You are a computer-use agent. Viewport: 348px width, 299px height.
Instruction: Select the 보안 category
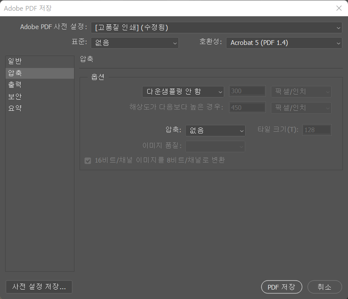(x=40, y=97)
